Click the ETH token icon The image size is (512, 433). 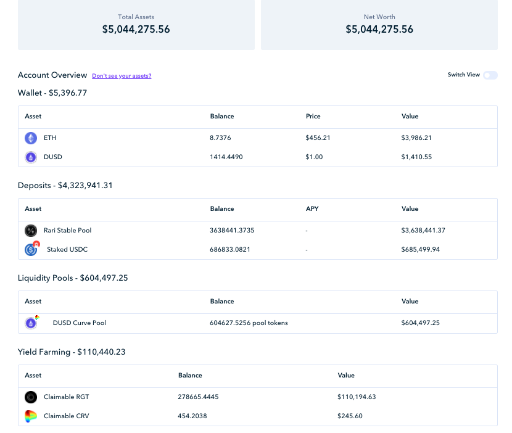(31, 138)
